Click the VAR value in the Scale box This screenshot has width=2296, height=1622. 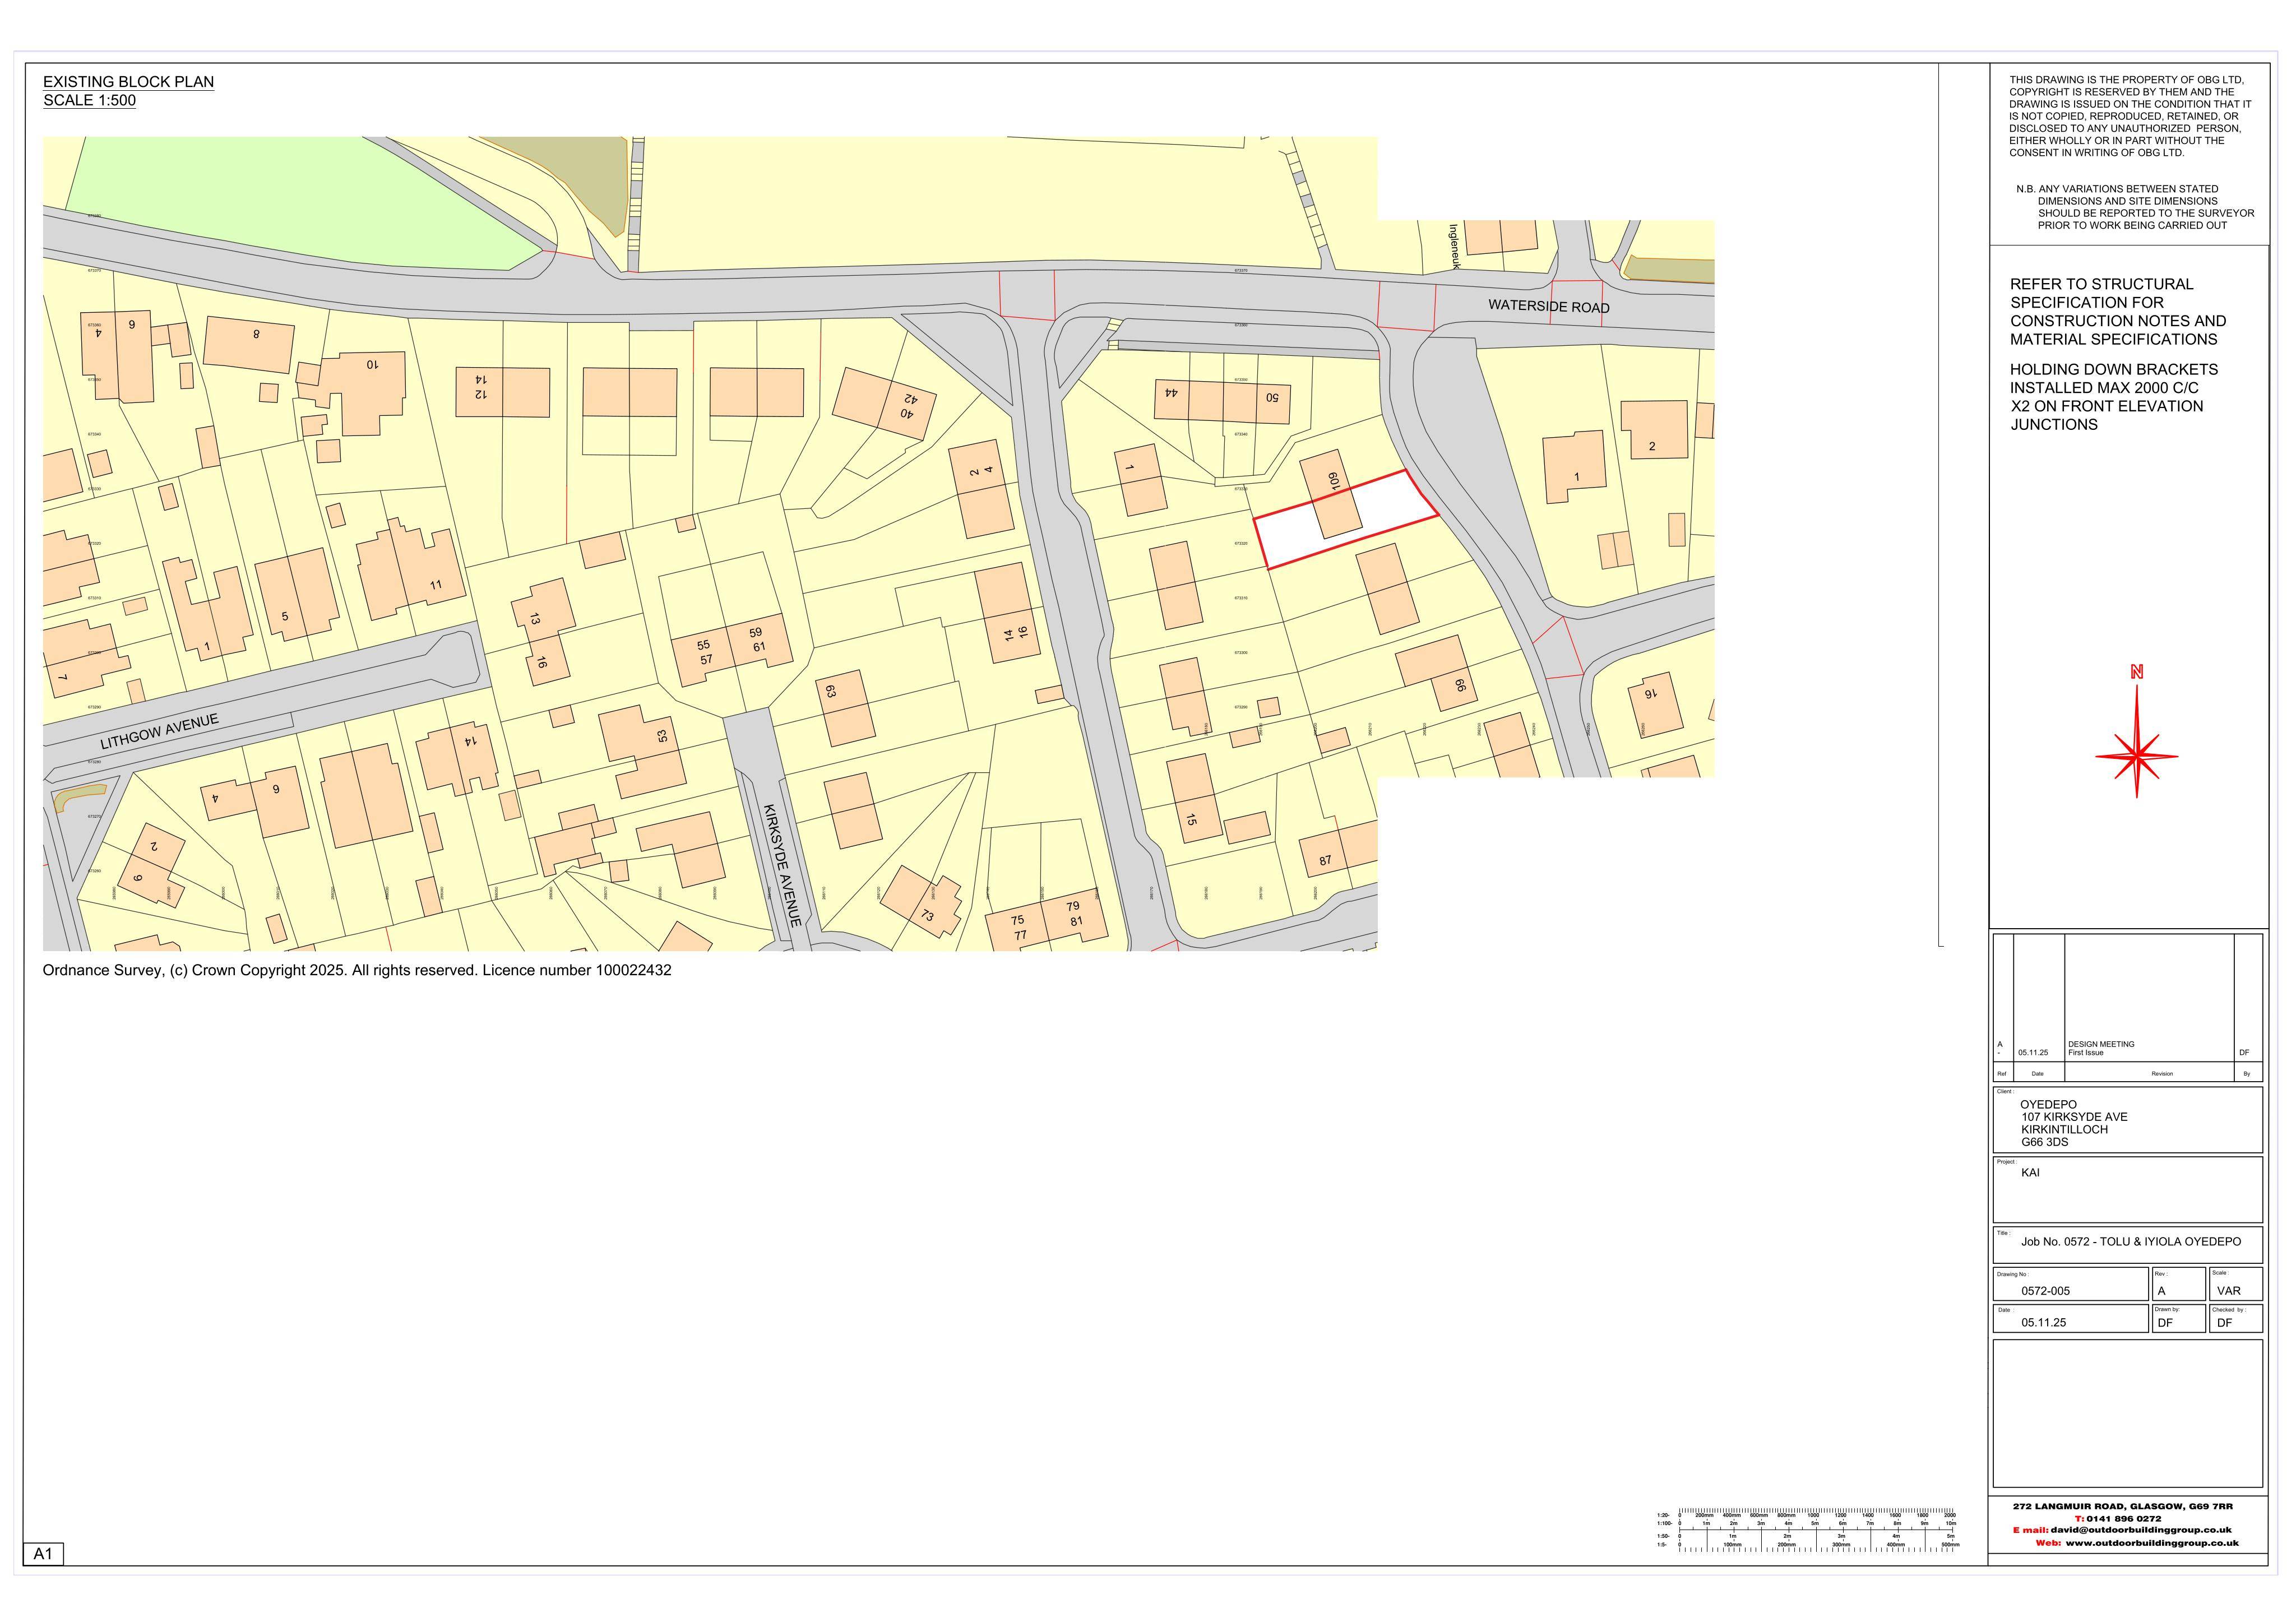click(2228, 1290)
